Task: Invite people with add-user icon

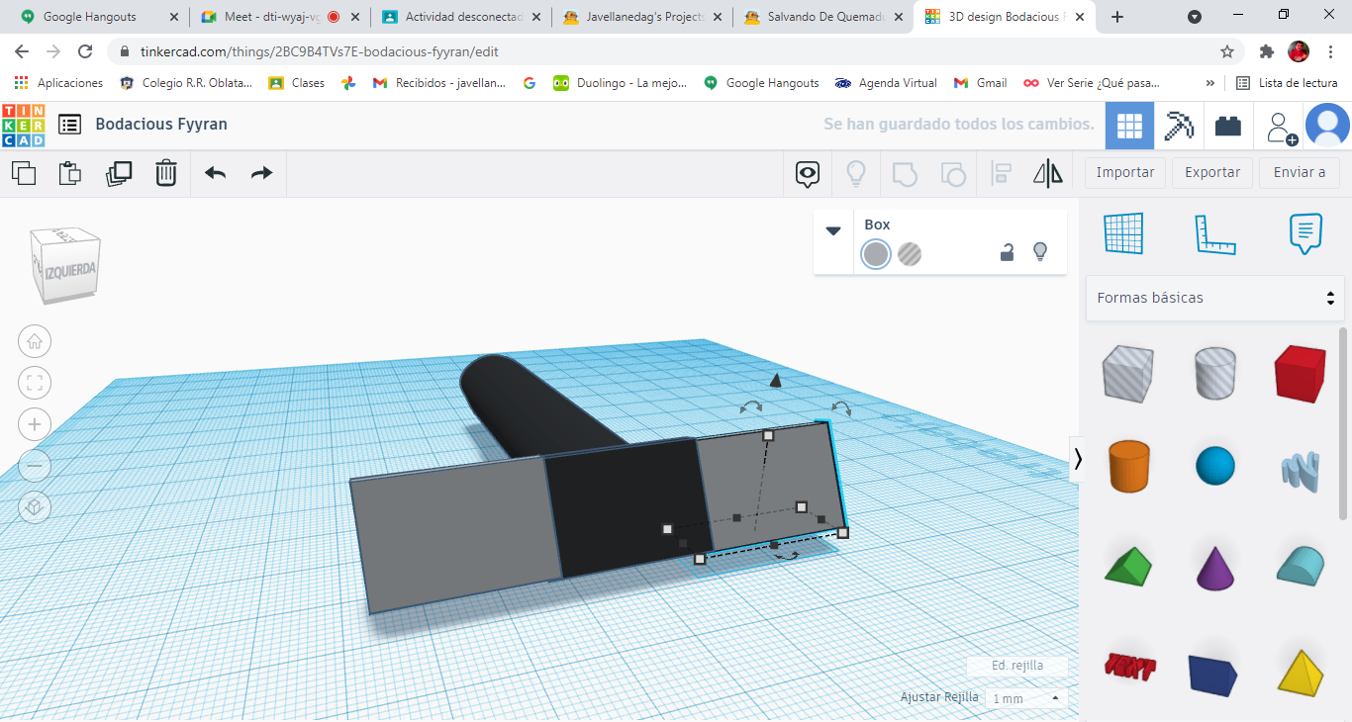Action: [x=1280, y=126]
